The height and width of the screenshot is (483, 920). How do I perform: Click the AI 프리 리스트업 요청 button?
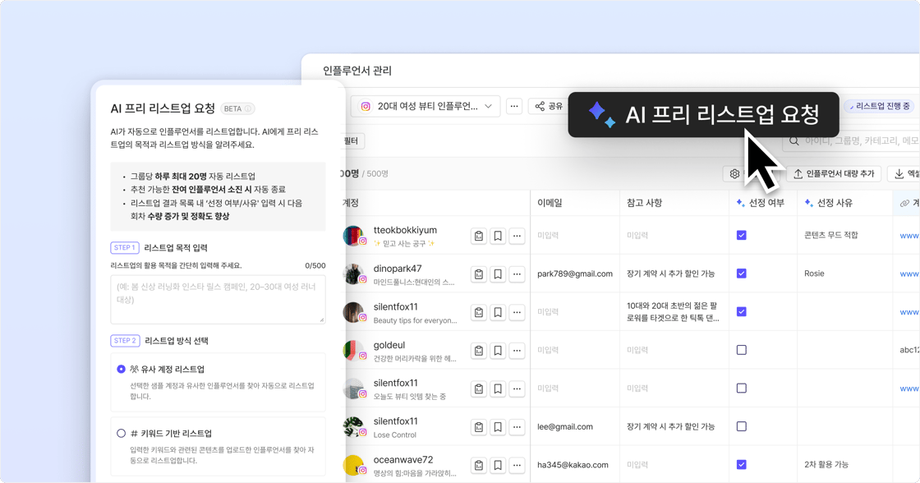(703, 114)
